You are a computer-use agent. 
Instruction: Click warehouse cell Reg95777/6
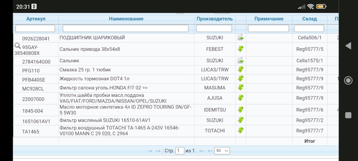click(310, 110)
